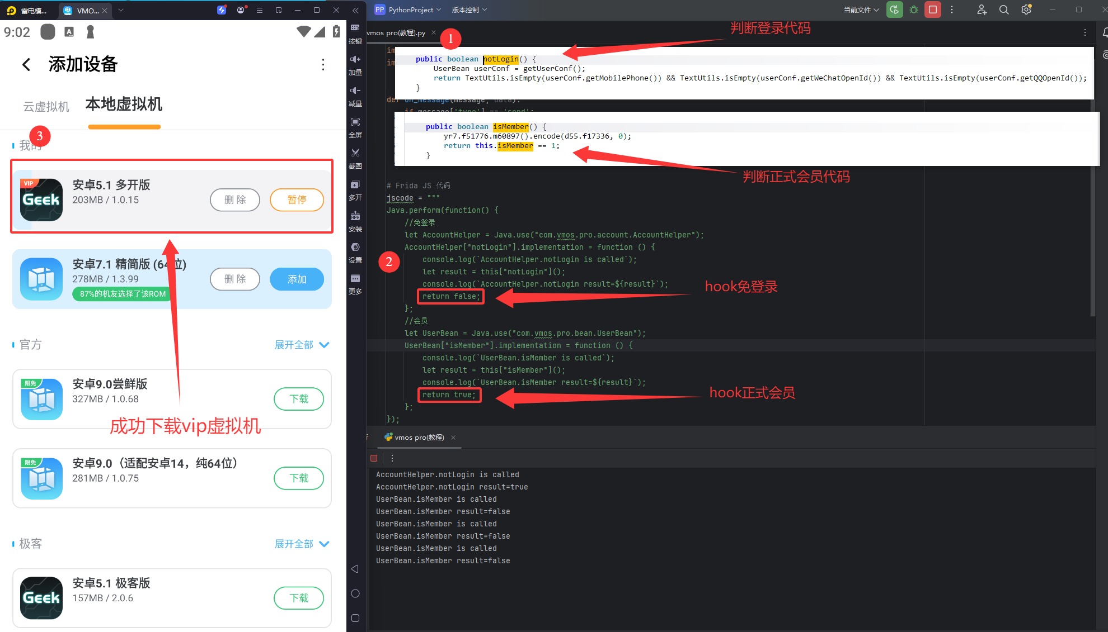Open PyCharm search everywhere magnifier
Screen dimensions: 1108x632
point(1004,9)
